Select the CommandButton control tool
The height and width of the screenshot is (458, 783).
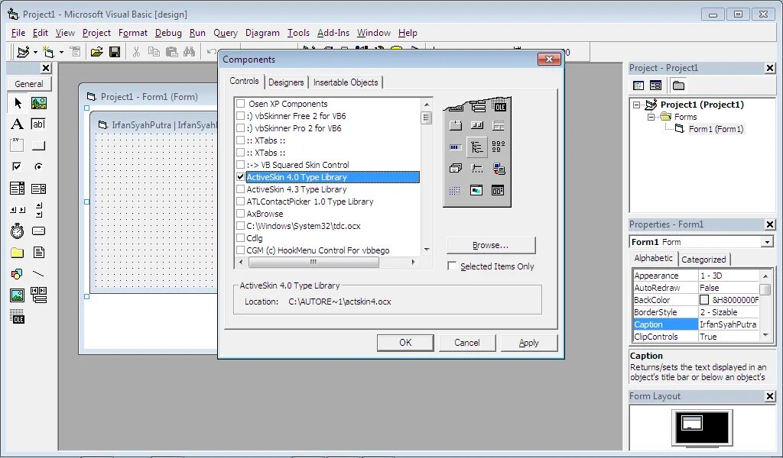coord(39,146)
